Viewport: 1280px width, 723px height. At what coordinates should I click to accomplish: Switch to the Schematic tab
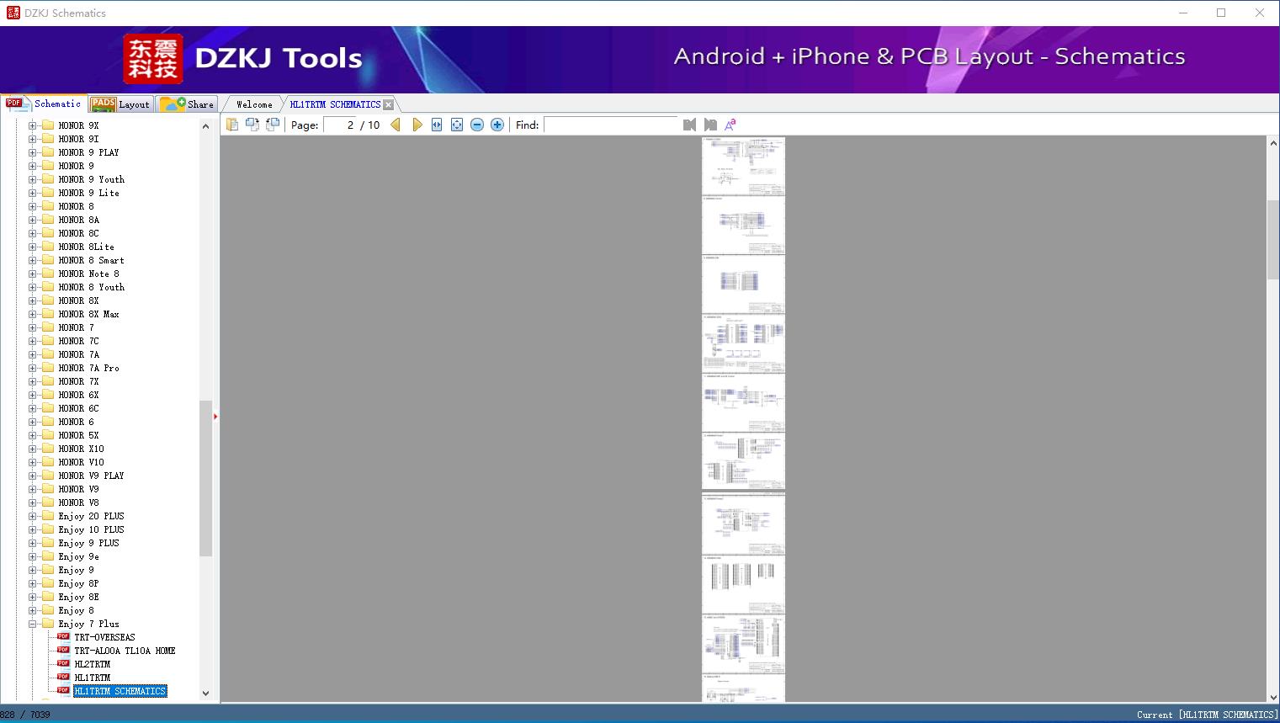[x=44, y=104]
